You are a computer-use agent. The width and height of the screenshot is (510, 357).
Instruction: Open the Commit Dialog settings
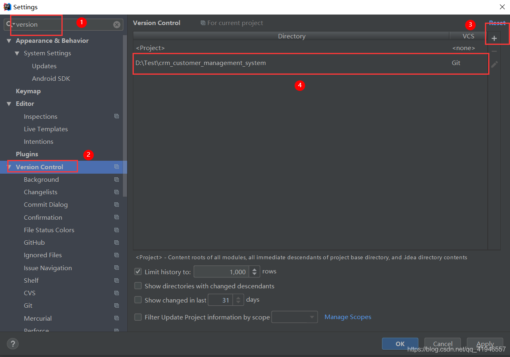click(46, 204)
